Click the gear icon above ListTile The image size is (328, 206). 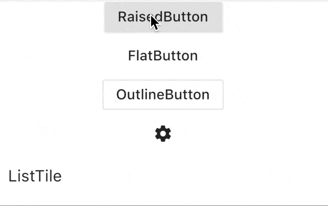pyautogui.click(x=163, y=134)
